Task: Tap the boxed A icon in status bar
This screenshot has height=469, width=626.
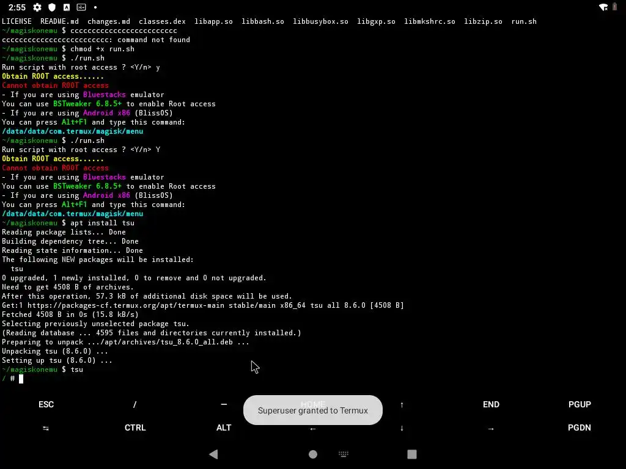Action: [67, 7]
